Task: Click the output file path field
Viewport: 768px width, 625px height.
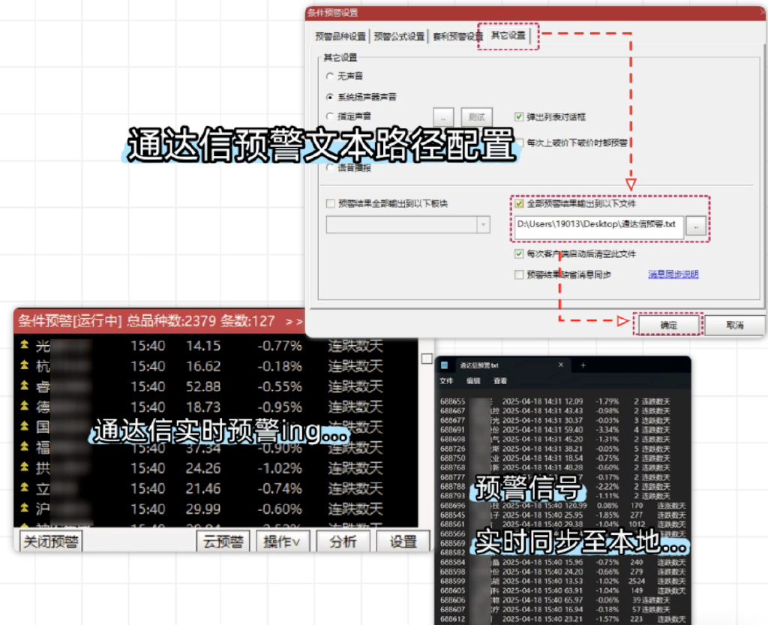Action: pos(599,226)
